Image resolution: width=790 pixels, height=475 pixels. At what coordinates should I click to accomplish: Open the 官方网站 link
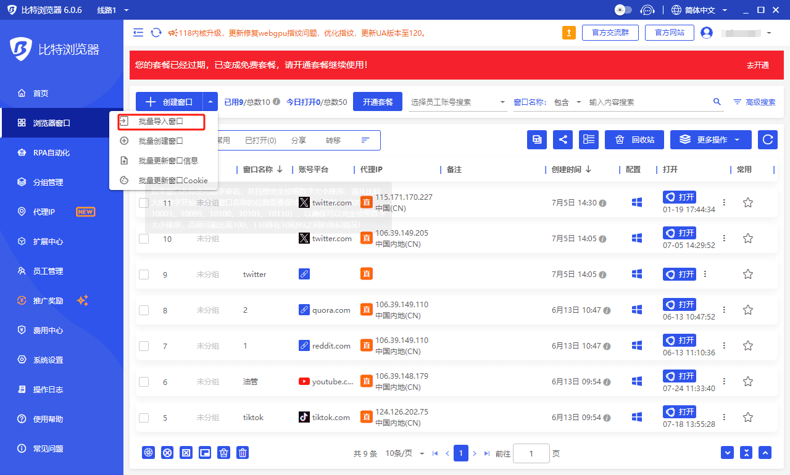(x=669, y=32)
